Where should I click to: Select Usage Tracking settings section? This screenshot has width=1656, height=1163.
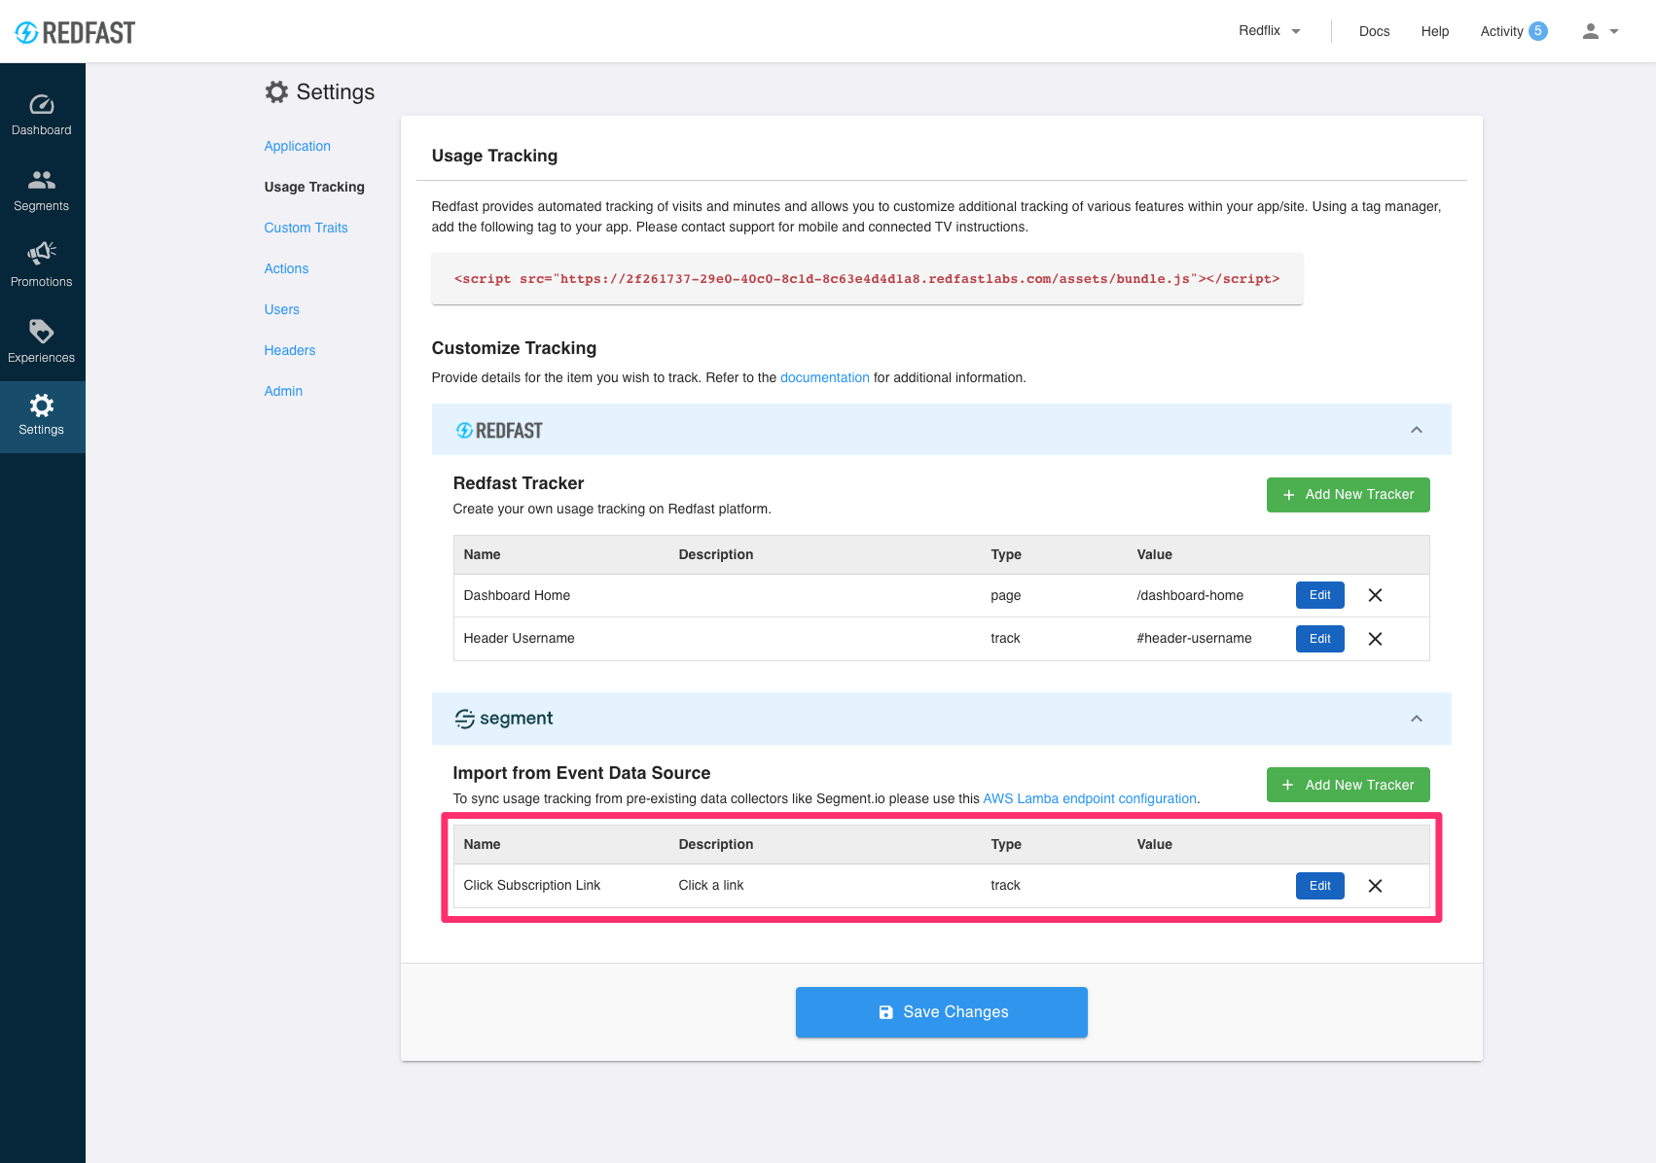point(314,187)
